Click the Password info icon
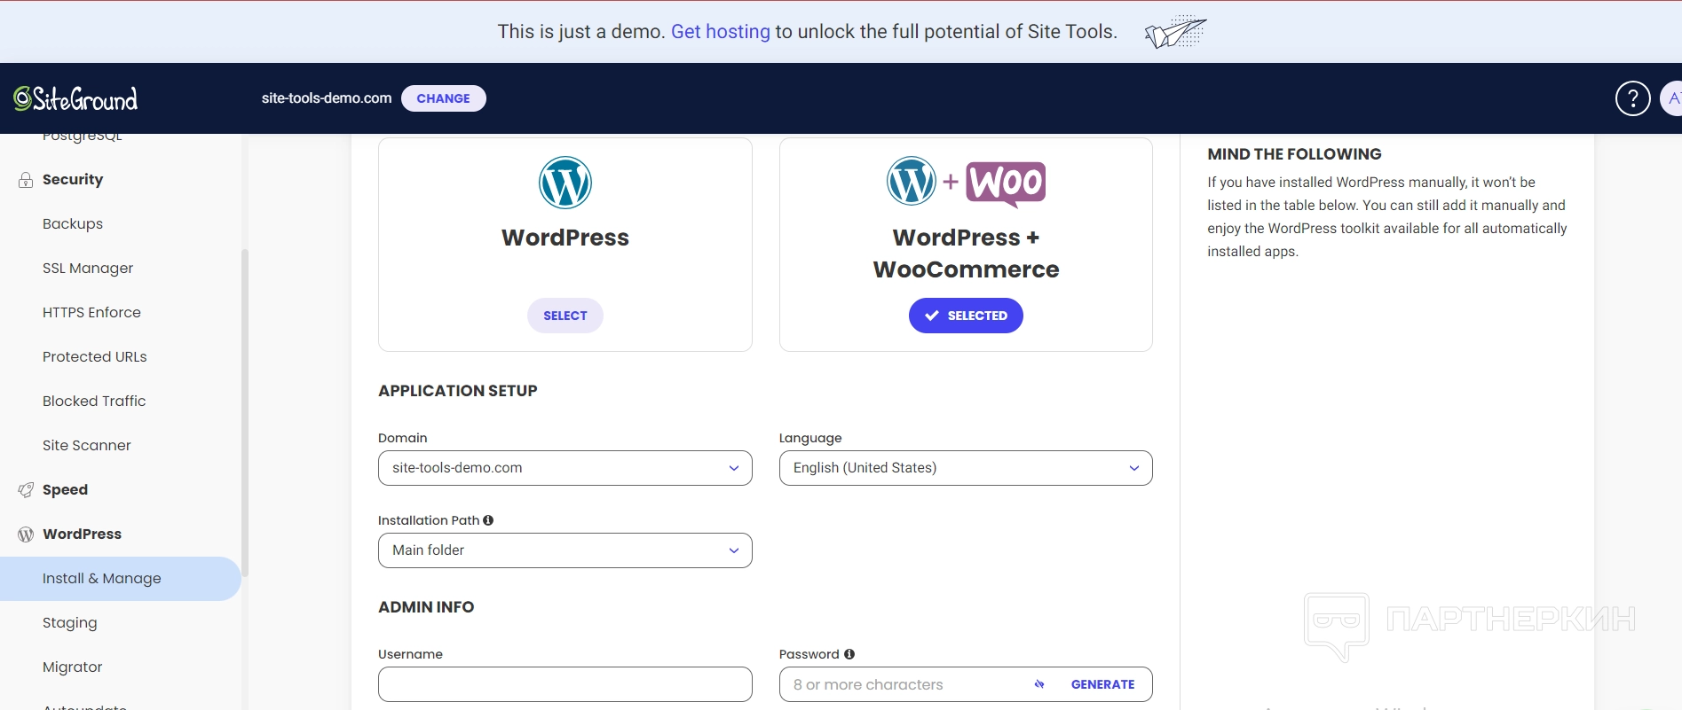This screenshot has width=1682, height=710. tap(849, 654)
